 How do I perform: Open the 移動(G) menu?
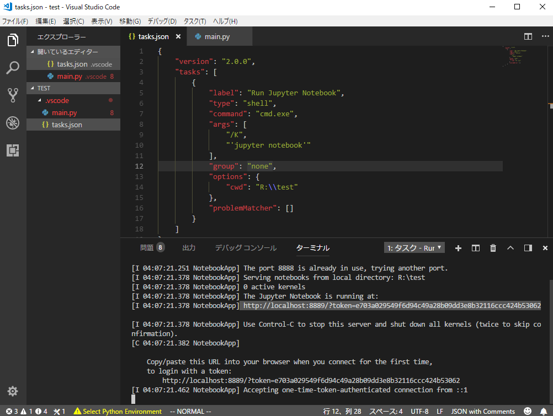click(x=130, y=21)
